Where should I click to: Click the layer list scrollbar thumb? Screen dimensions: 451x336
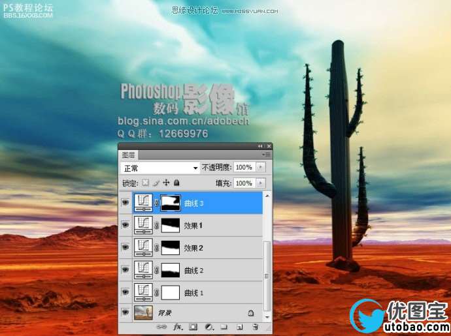click(x=267, y=276)
